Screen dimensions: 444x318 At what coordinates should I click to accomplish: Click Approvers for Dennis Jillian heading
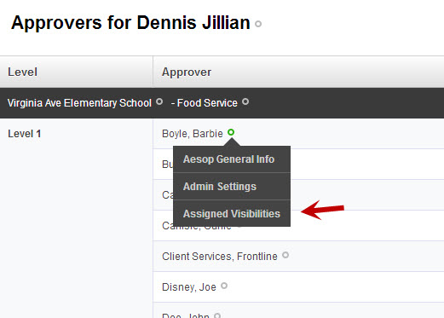[x=130, y=22]
